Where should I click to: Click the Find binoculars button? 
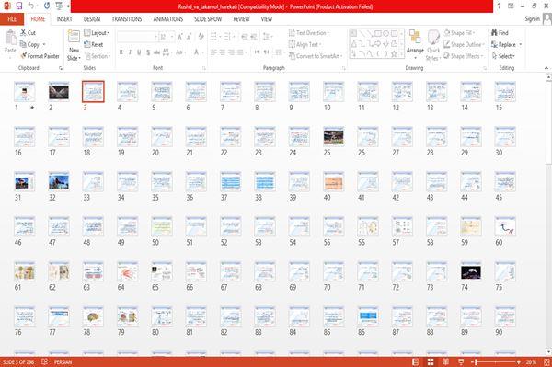(500, 33)
